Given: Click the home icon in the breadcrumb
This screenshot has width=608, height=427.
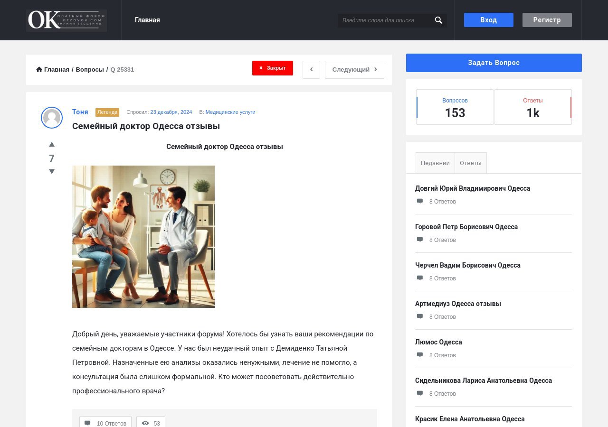Looking at the screenshot, I should click(39, 70).
